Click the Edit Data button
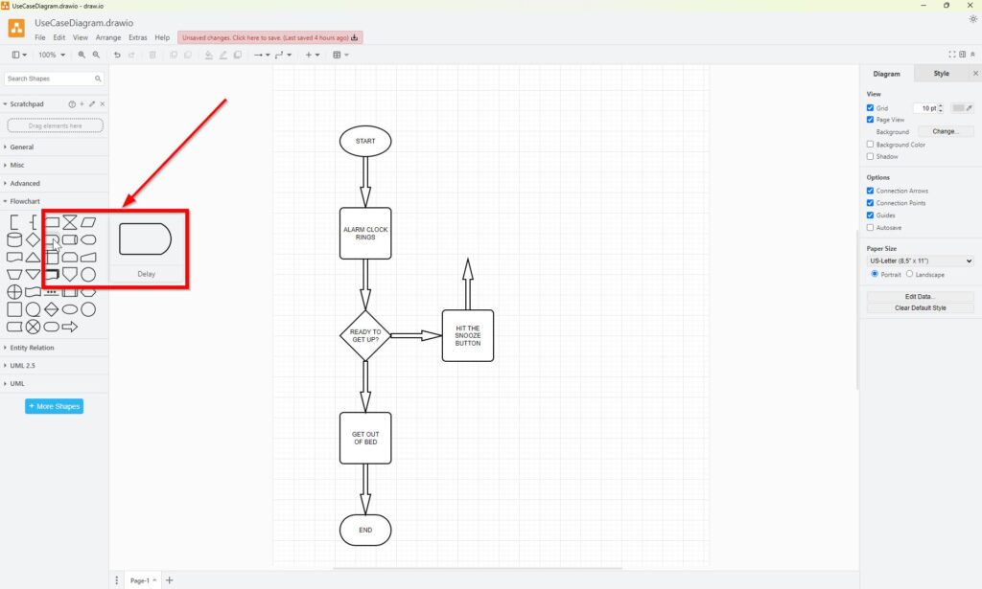 920,297
